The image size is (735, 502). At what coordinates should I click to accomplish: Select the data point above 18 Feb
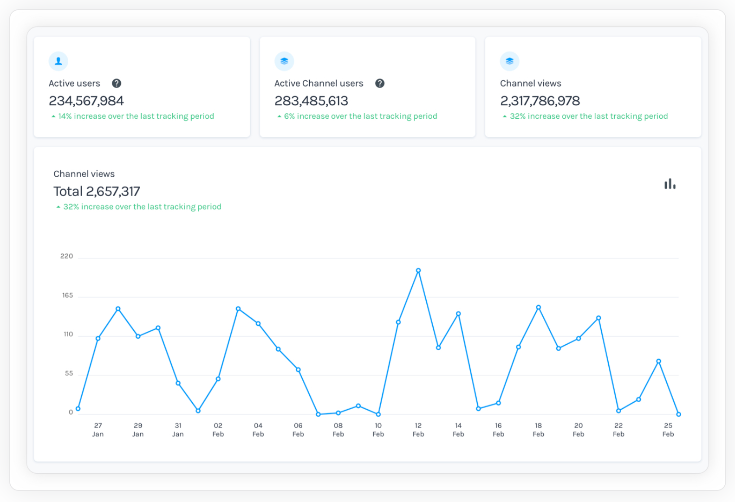pos(539,308)
